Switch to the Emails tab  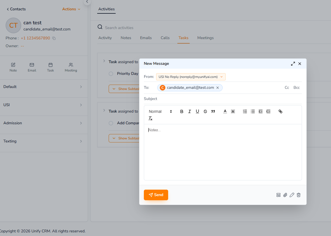pyautogui.click(x=146, y=38)
